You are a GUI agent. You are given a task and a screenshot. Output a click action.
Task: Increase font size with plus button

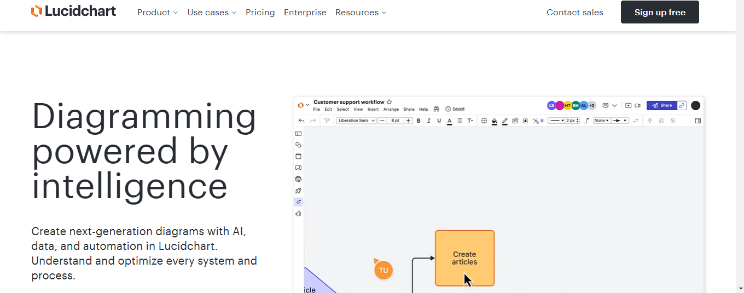pyautogui.click(x=409, y=121)
